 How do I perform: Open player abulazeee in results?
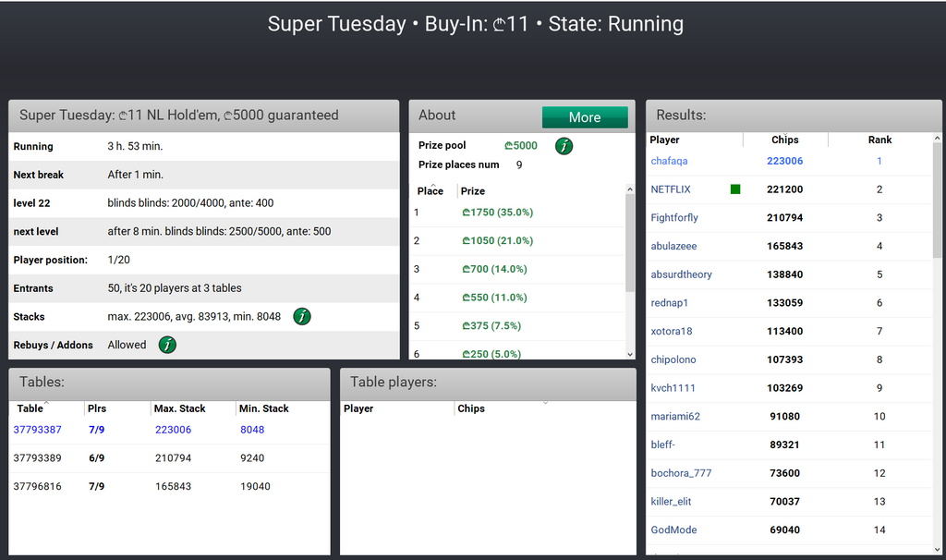(x=673, y=246)
